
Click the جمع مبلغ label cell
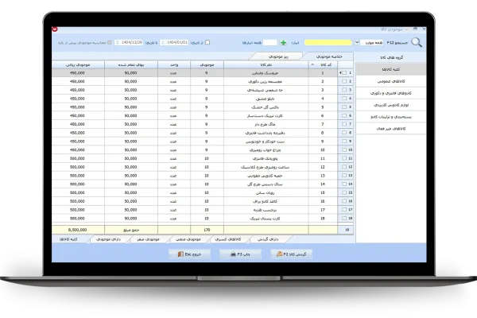131,230
